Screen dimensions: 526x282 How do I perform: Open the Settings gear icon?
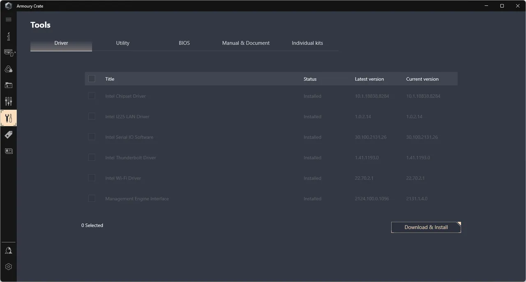pos(8,267)
